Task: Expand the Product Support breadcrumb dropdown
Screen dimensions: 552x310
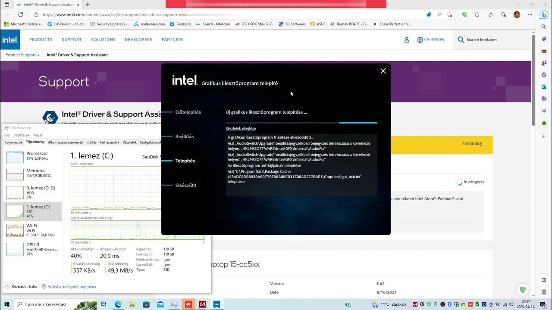Action: 22,55
